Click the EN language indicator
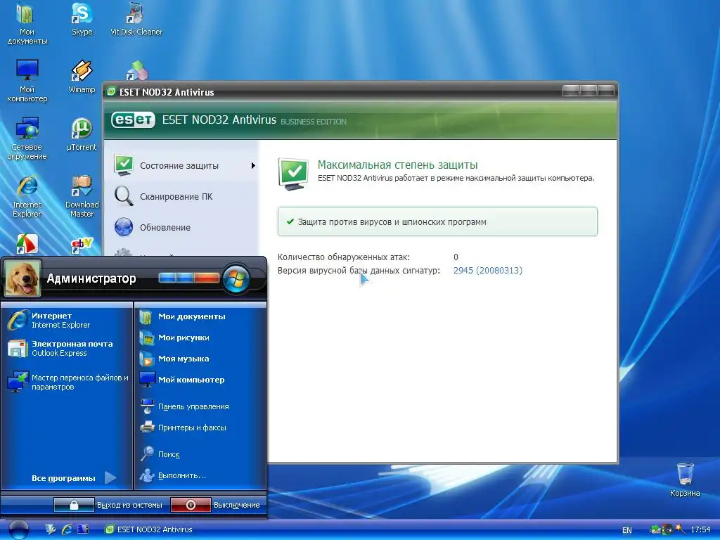The image size is (720, 540). 626,530
